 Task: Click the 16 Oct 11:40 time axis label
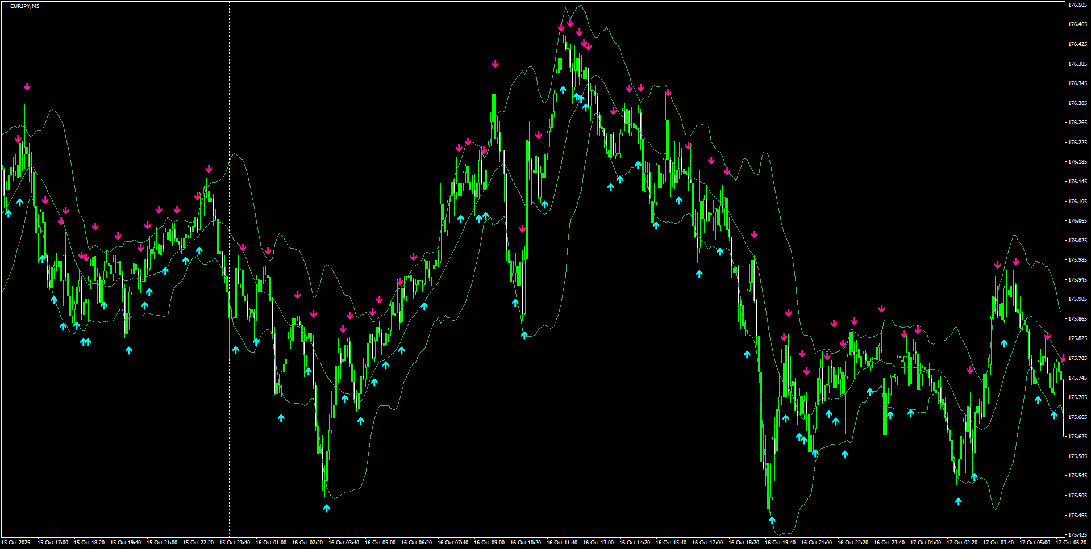(x=562, y=542)
